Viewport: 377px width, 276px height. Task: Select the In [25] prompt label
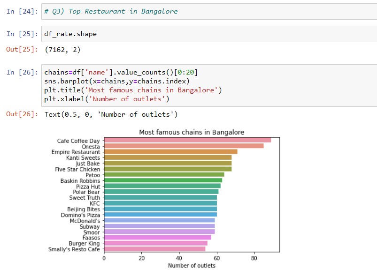pyautogui.click(x=22, y=34)
